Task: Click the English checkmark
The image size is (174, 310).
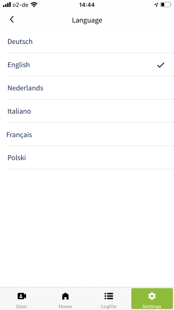Action: 161,65
